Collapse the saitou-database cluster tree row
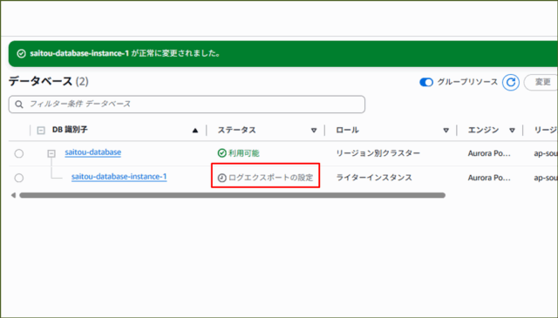Viewport: 558px width, 318px height. [51, 153]
